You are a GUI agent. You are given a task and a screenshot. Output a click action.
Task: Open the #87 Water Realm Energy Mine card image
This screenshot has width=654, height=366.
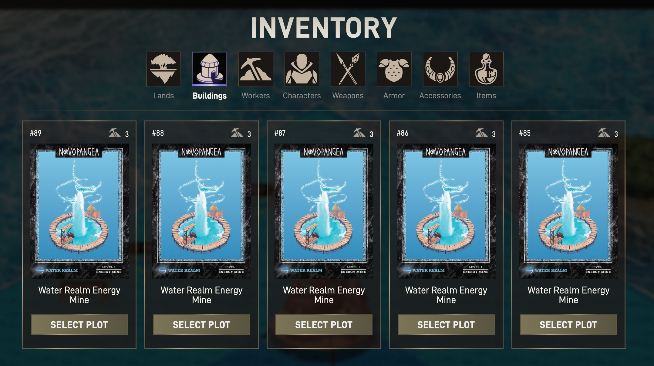pos(324,211)
